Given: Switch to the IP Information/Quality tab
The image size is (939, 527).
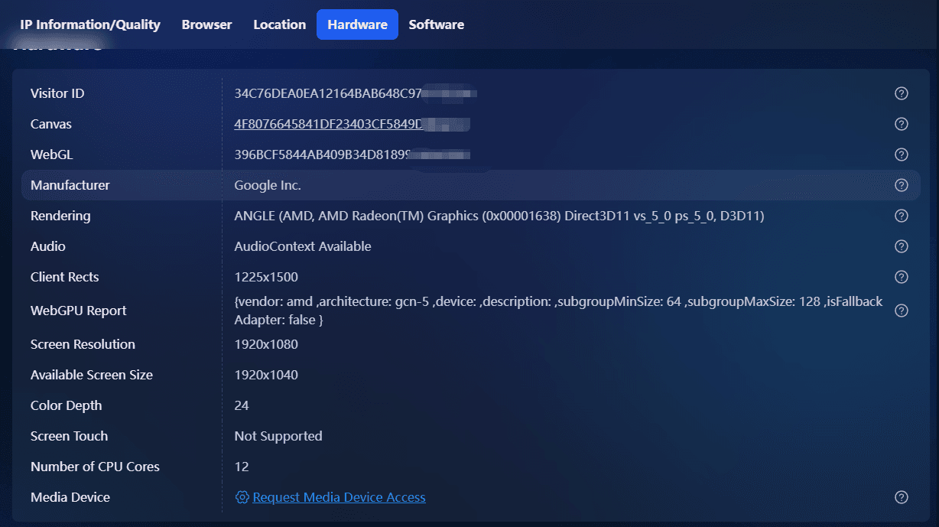Looking at the screenshot, I should (90, 24).
